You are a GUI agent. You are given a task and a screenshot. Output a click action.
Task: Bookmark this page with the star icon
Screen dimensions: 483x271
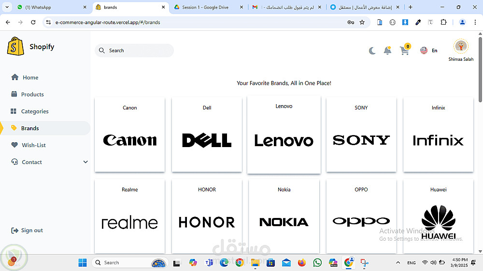click(362, 22)
